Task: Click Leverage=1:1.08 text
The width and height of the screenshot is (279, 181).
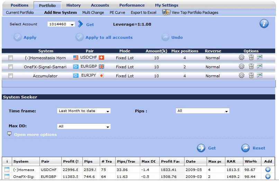Action: click(132, 24)
